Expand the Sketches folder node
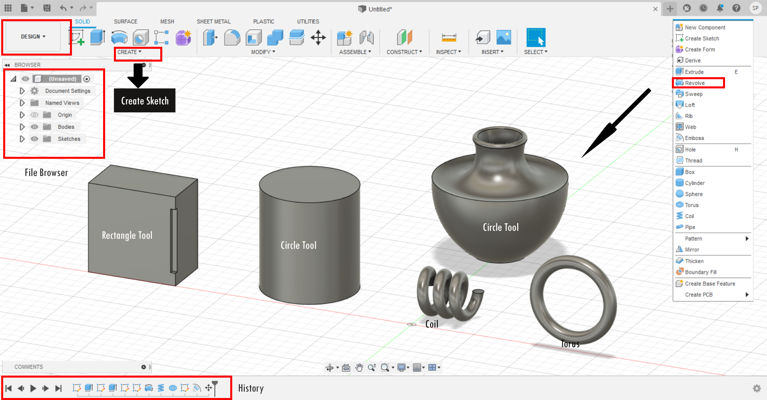 tap(22, 139)
